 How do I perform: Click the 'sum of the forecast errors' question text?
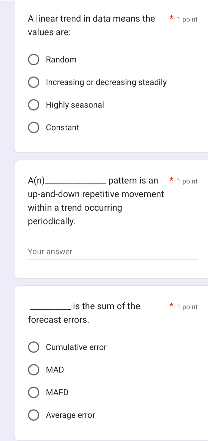click(x=107, y=306)
